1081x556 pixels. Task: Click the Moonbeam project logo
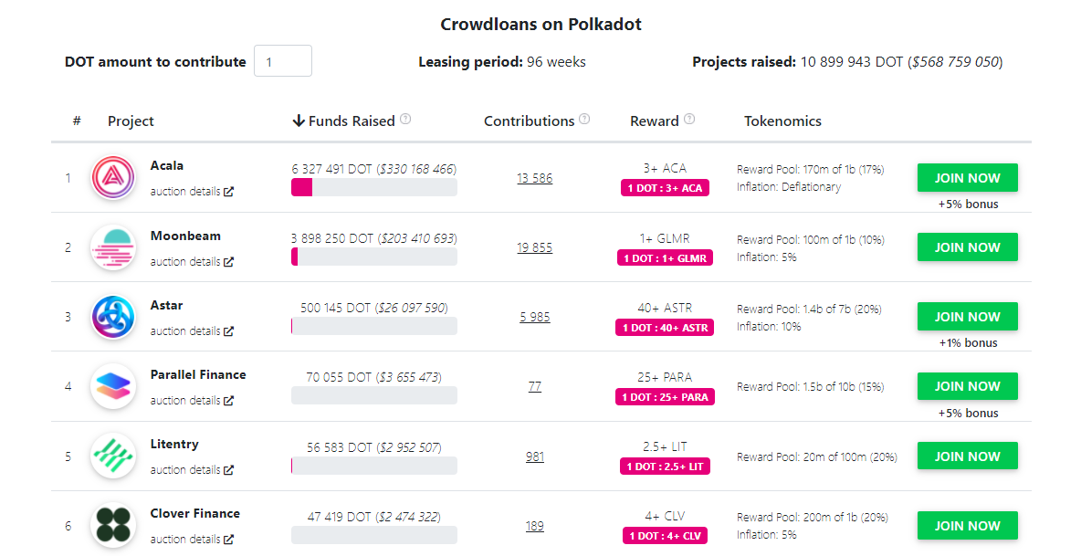click(113, 247)
